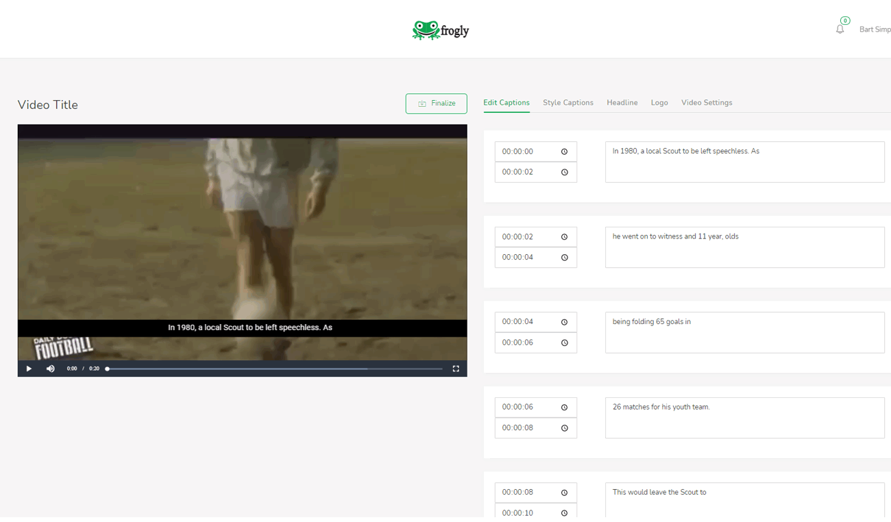Open the Bart Simp user profile

click(x=875, y=29)
